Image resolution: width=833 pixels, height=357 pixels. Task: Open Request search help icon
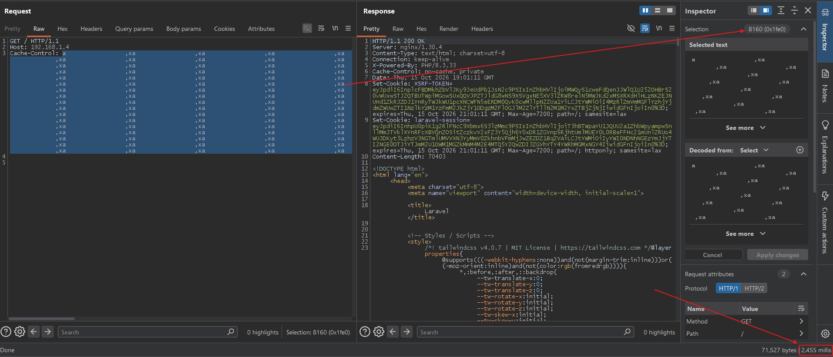click(6, 332)
